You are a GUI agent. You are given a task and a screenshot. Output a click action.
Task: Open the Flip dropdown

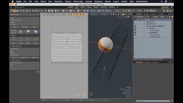click(15, 58)
